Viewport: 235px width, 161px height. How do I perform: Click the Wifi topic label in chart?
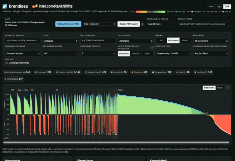click(x=13, y=90)
